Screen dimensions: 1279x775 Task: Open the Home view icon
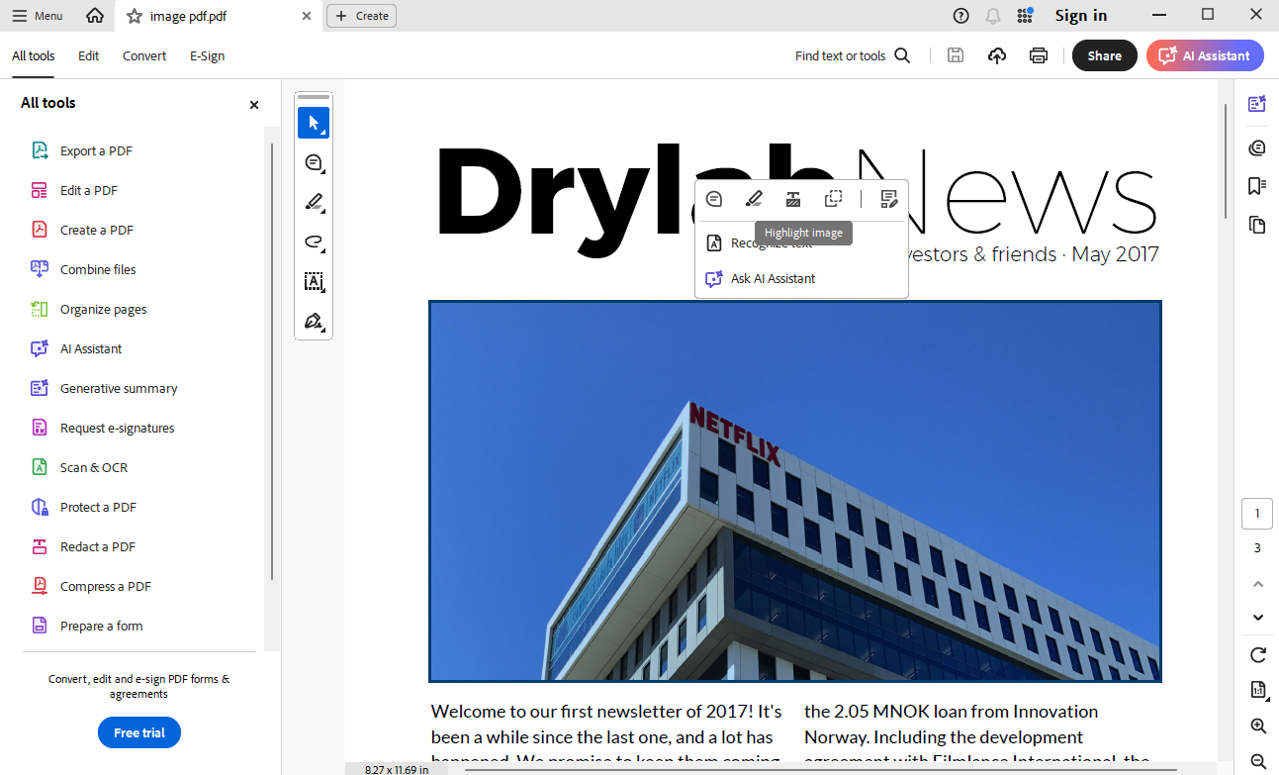pyautogui.click(x=95, y=16)
